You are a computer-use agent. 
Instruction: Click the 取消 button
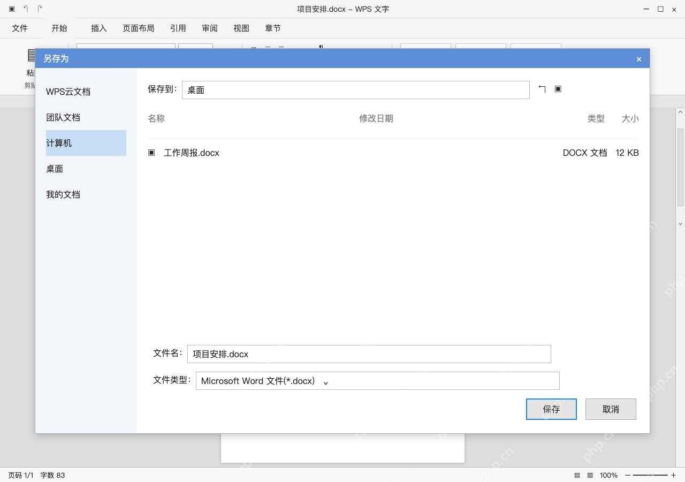(x=611, y=409)
